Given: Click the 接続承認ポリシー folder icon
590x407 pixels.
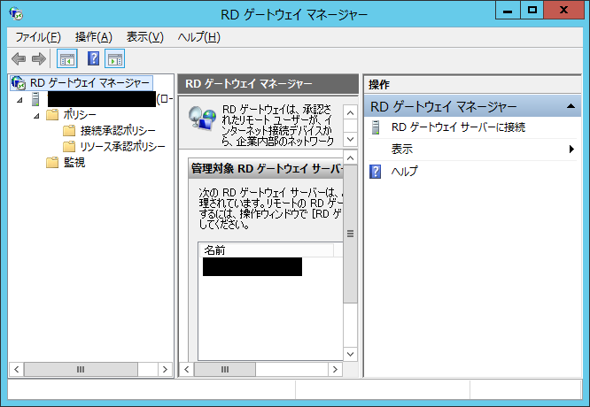Looking at the screenshot, I should coord(69,130).
